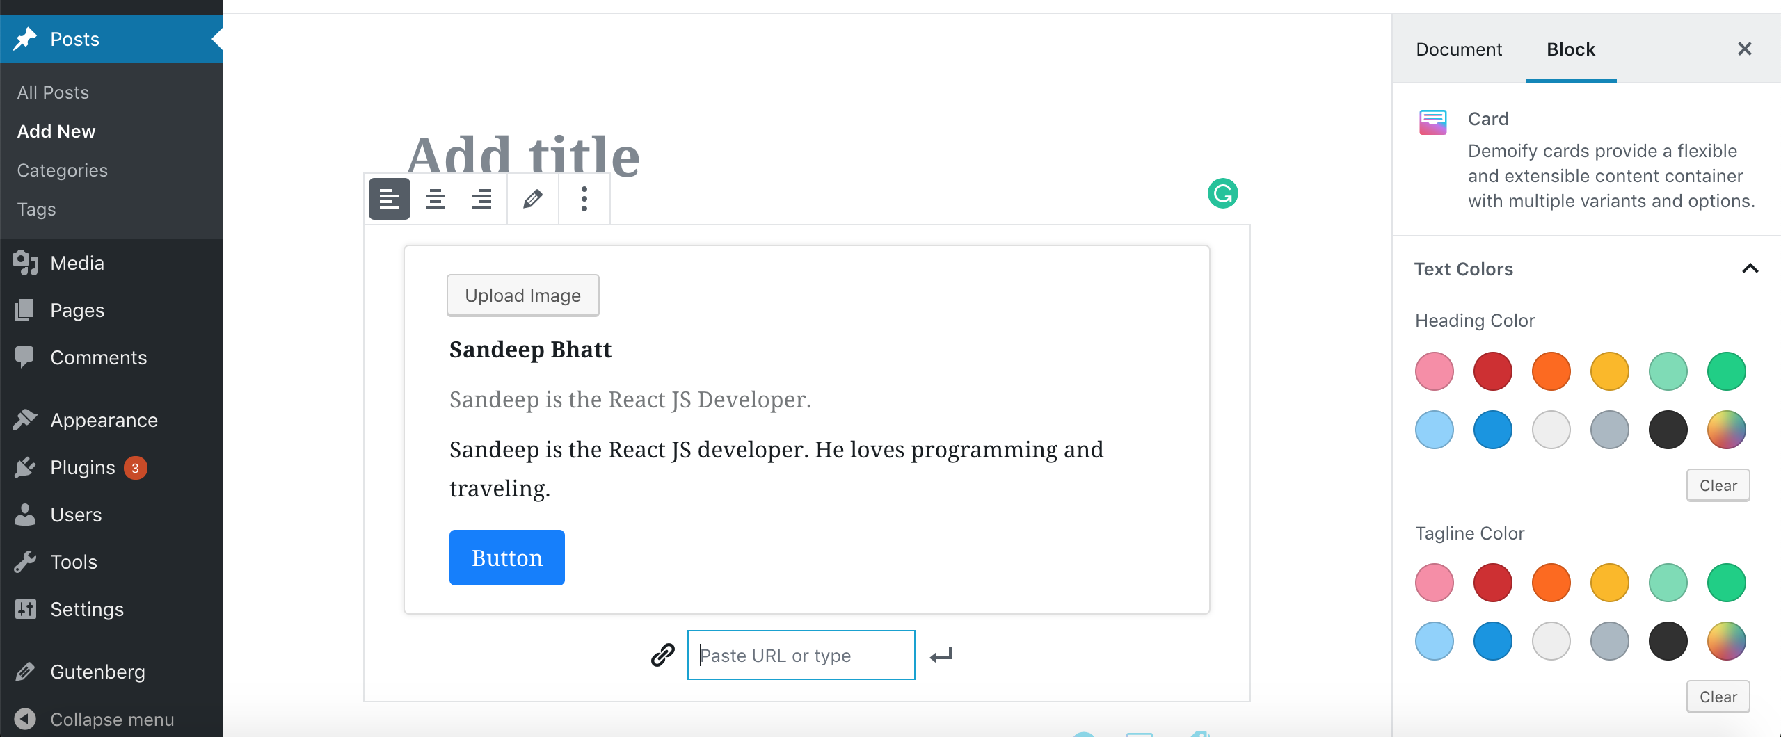The width and height of the screenshot is (1781, 737).
Task: Pick red for Heading Color
Action: click(1492, 371)
